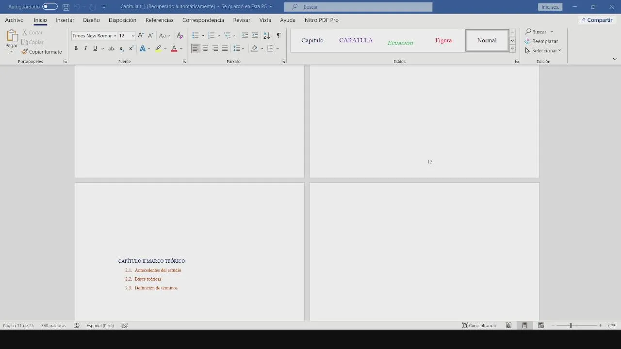Click the shading paint bucket icon
Image resolution: width=621 pixels, height=349 pixels.
click(254, 48)
